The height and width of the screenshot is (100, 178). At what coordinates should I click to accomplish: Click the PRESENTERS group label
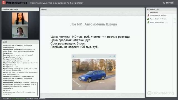(x=154, y=12)
